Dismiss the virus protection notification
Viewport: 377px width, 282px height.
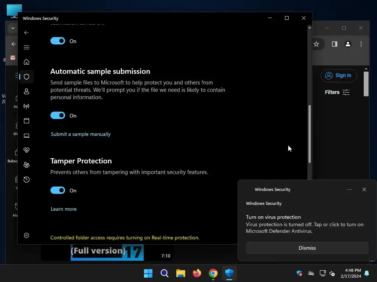pyautogui.click(x=307, y=248)
